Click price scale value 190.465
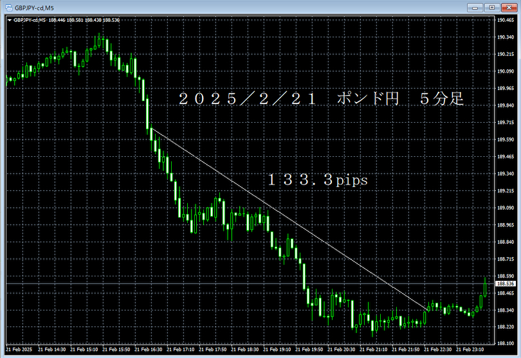This screenshot has width=521, height=358. (506, 20)
